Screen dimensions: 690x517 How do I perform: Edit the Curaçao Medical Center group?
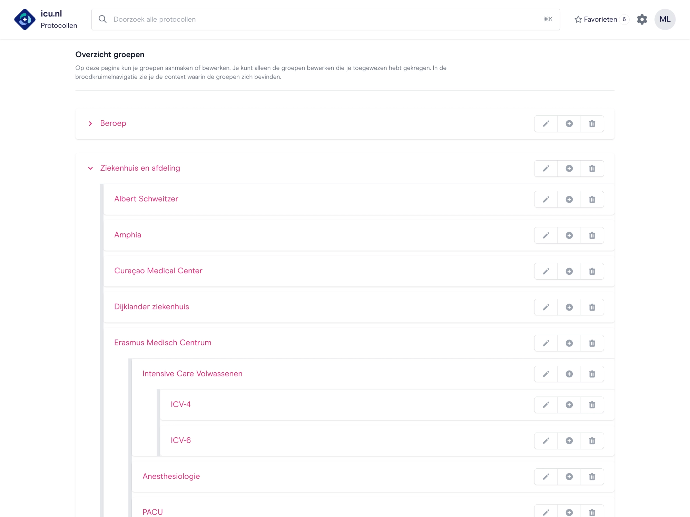tap(546, 271)
